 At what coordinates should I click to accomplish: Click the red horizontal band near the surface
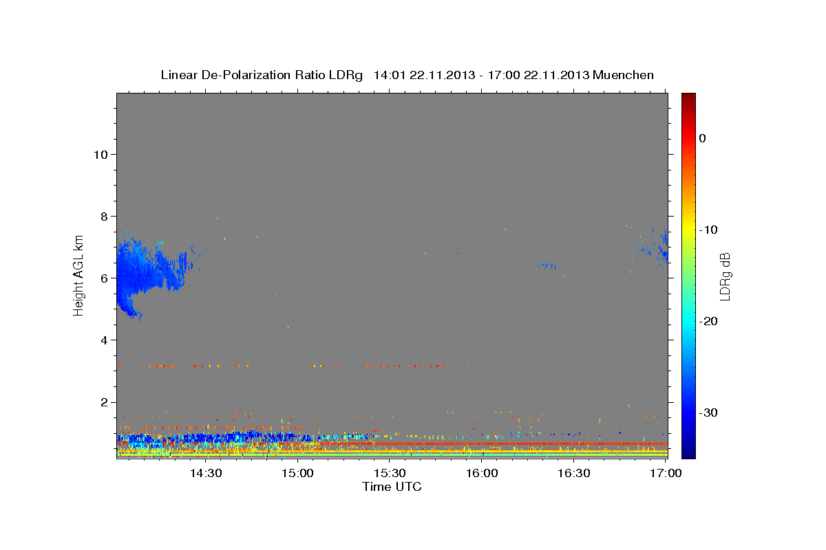[x=392, y=444]
